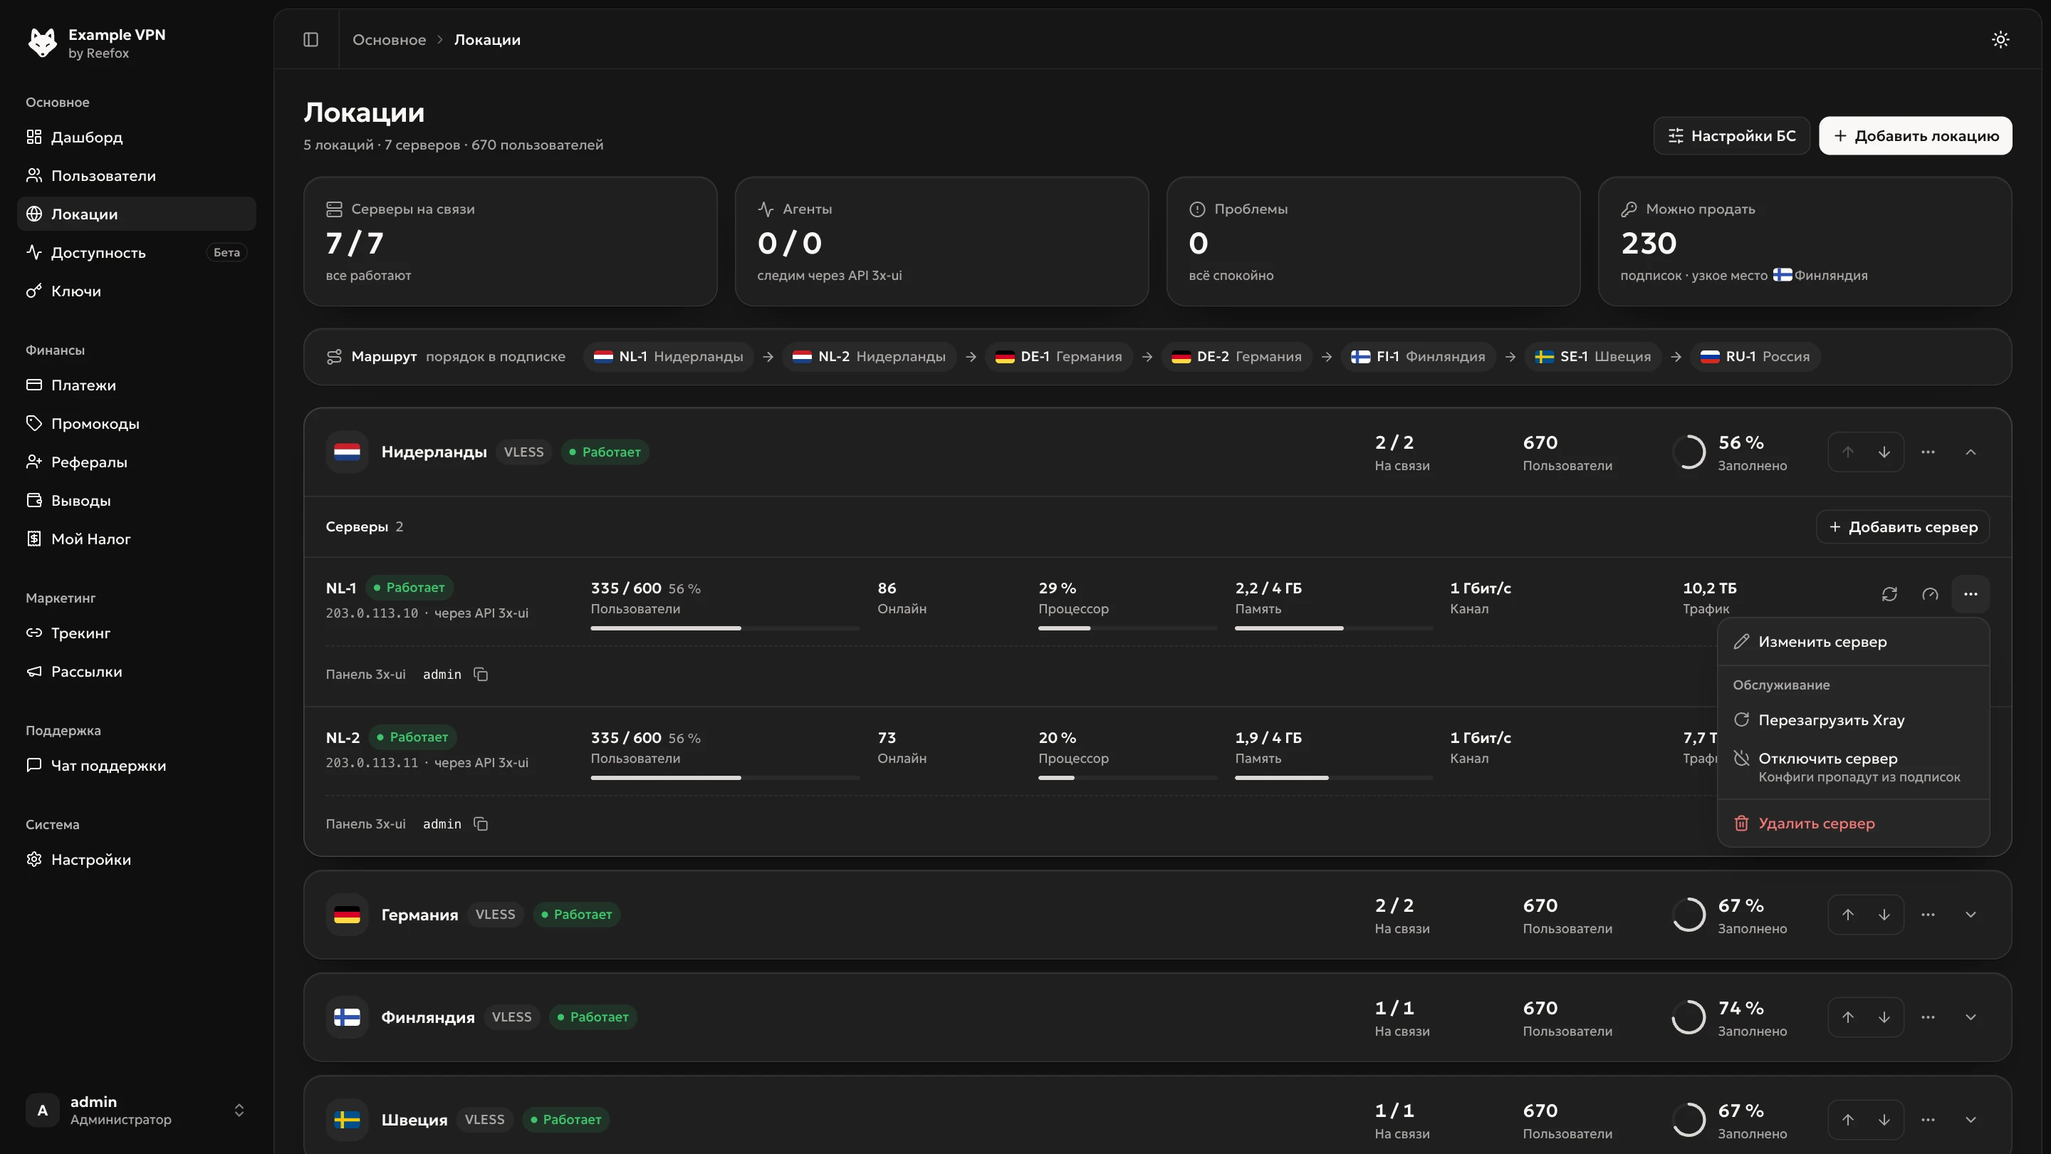Click the Добавить локацию button
The image size is (2051, 1154).
(1915, 136)
